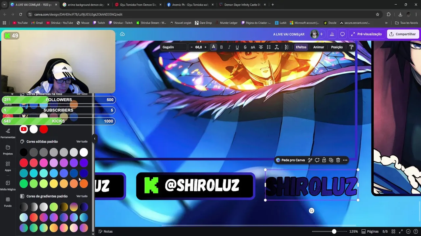Viewport: 421px width, 236px height.
Task: Open the grid view icon in the bottom bar
Action: pyautogui.click(x=393, y=231)
